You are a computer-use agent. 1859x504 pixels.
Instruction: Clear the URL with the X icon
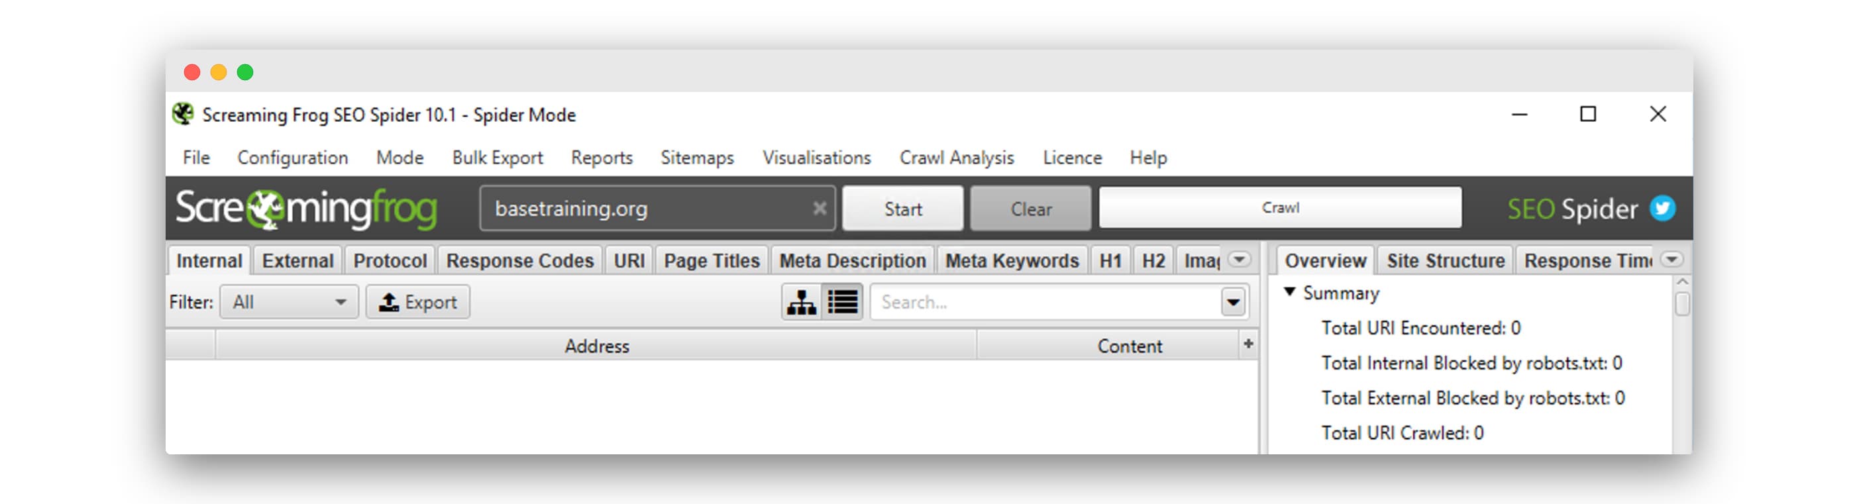(x=819, y=209)
